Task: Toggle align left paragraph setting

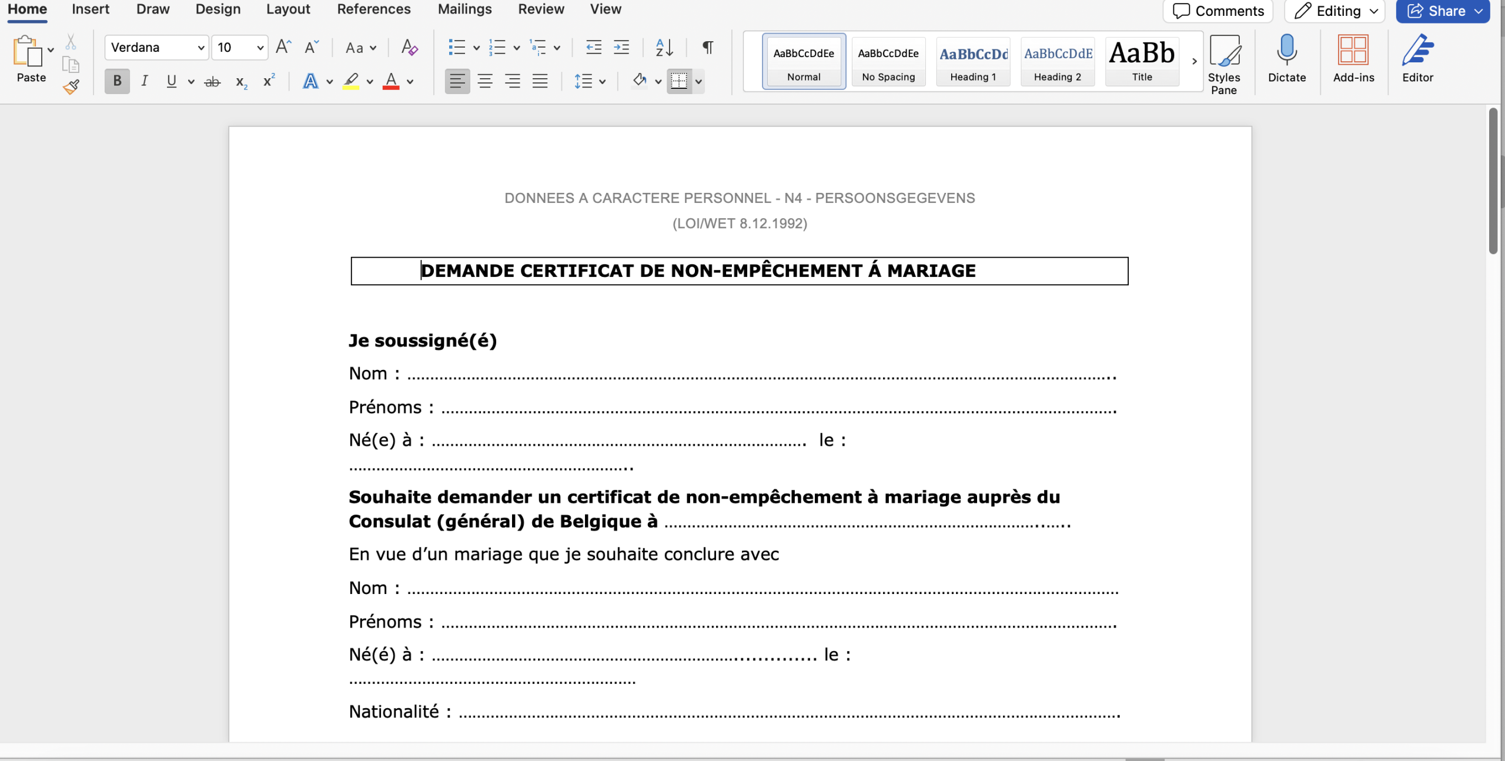Action: tap(457, 81)
